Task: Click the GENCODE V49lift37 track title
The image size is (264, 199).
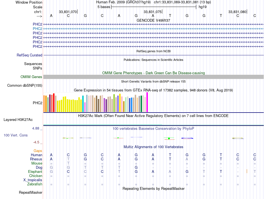Action: point(153,20)
